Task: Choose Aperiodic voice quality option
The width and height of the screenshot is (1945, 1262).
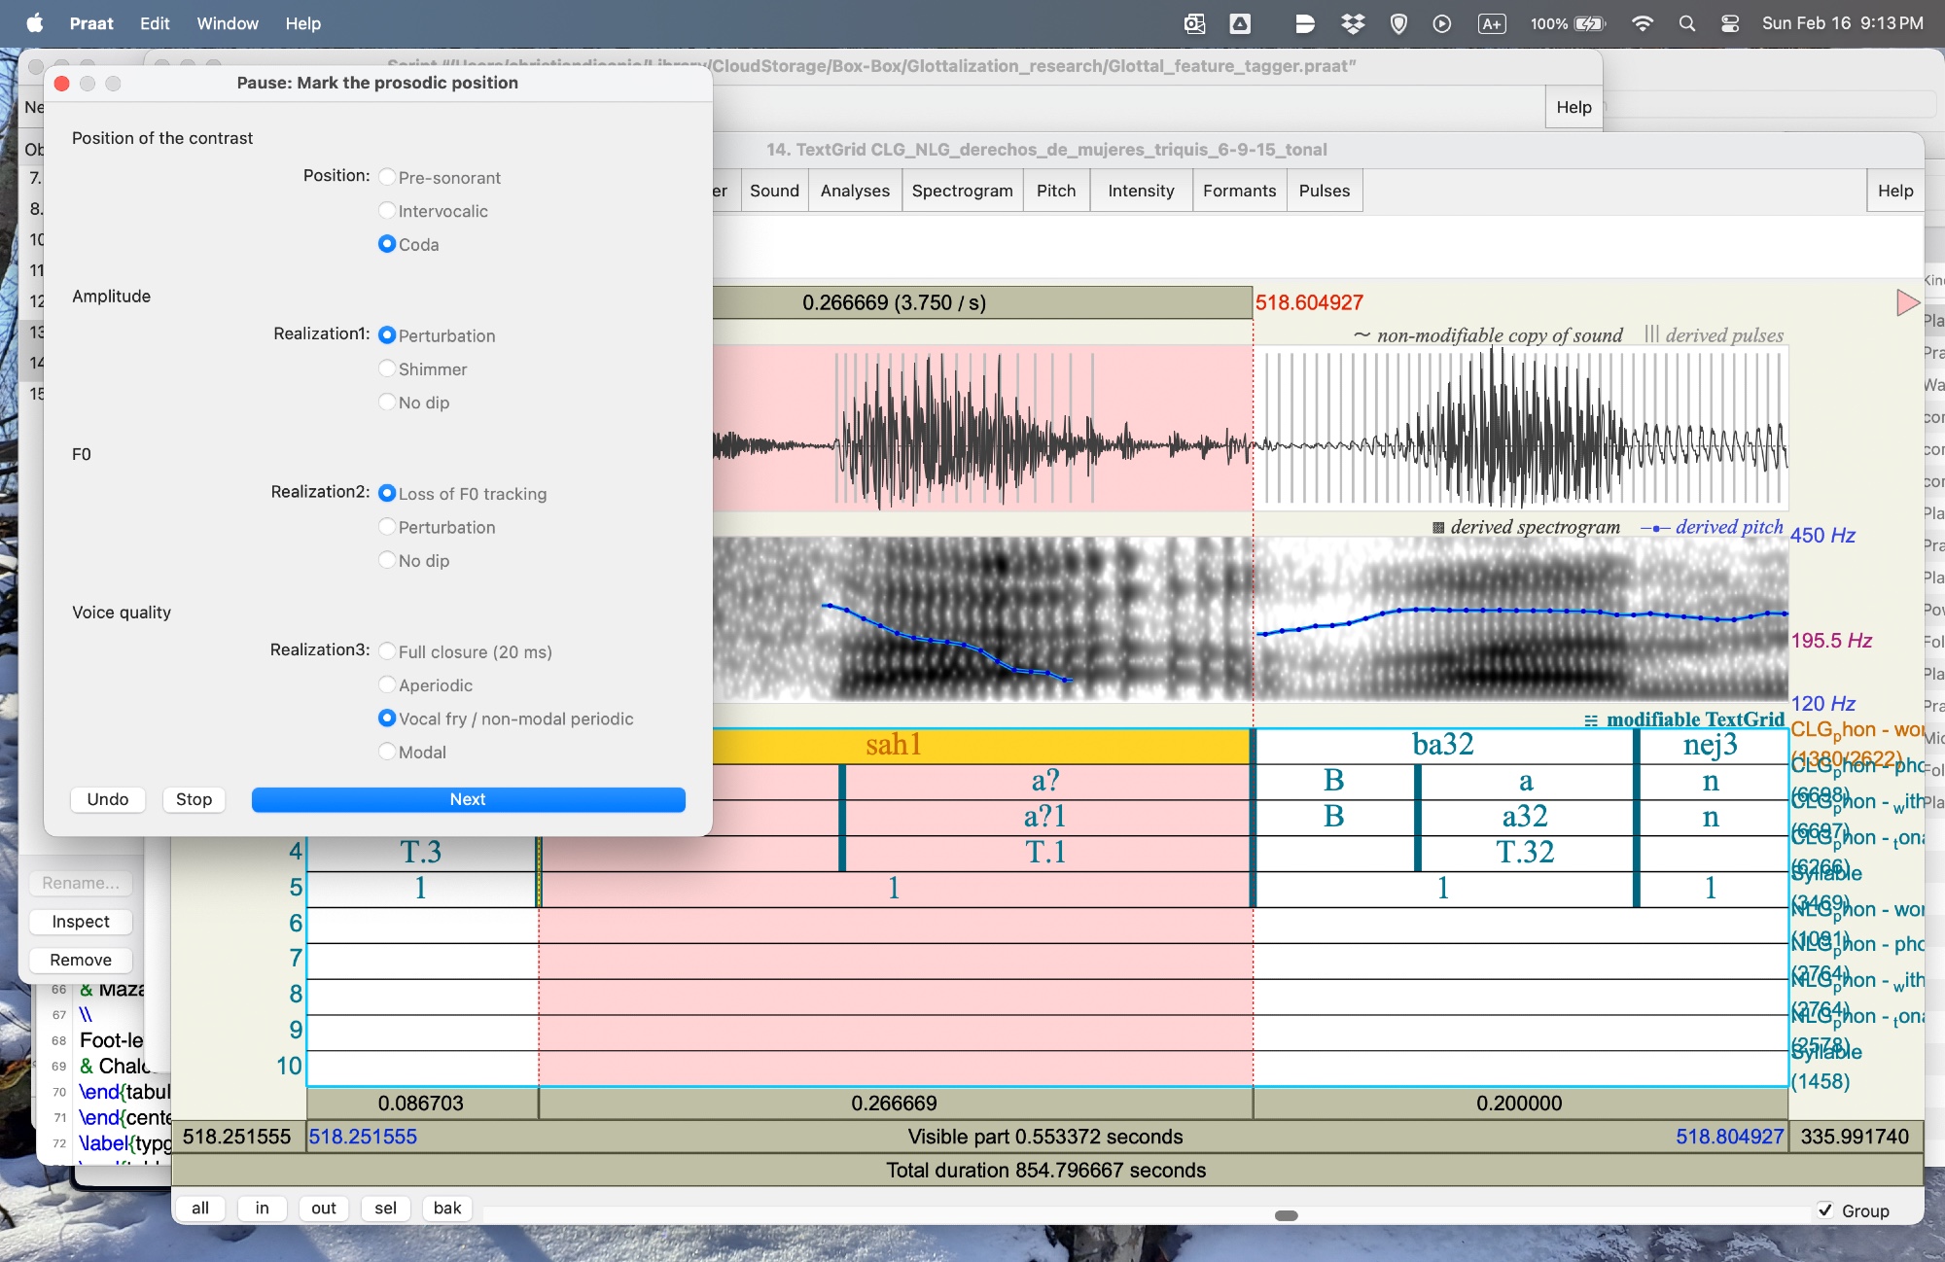Action: [387, 685]
